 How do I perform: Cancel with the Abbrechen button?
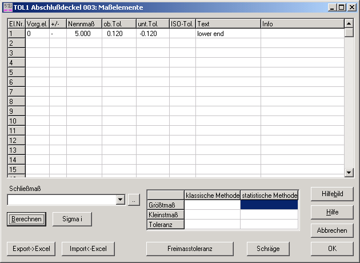click(x=332, y=230)
